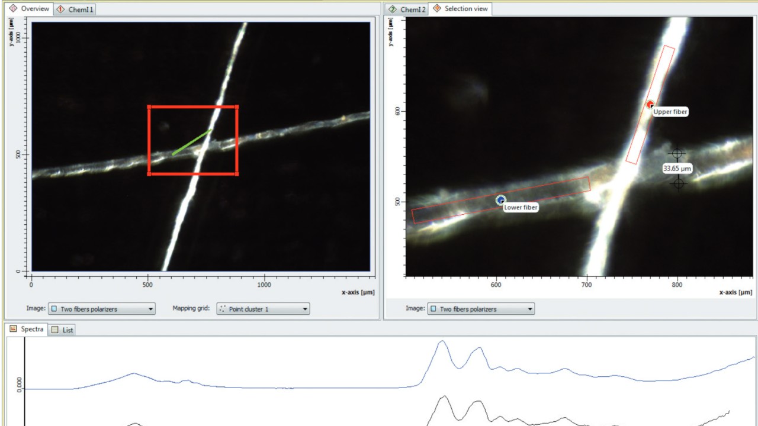
Task: Open the Selection view's Image dropdown
Action: click(481, 309)
